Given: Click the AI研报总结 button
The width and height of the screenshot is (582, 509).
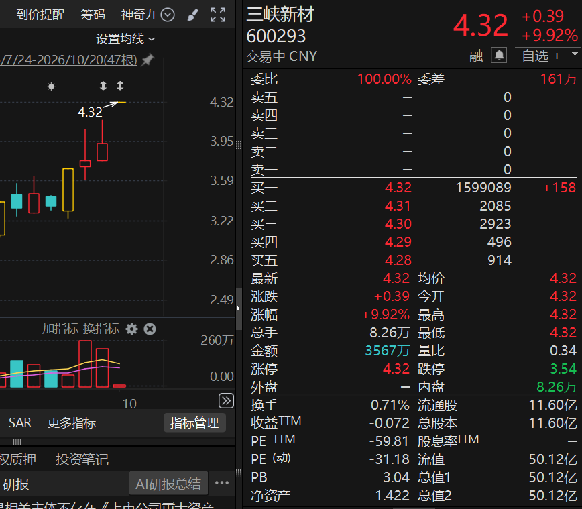Looking at the screenshot, I should pyautogui.click(x=168, y=484).
